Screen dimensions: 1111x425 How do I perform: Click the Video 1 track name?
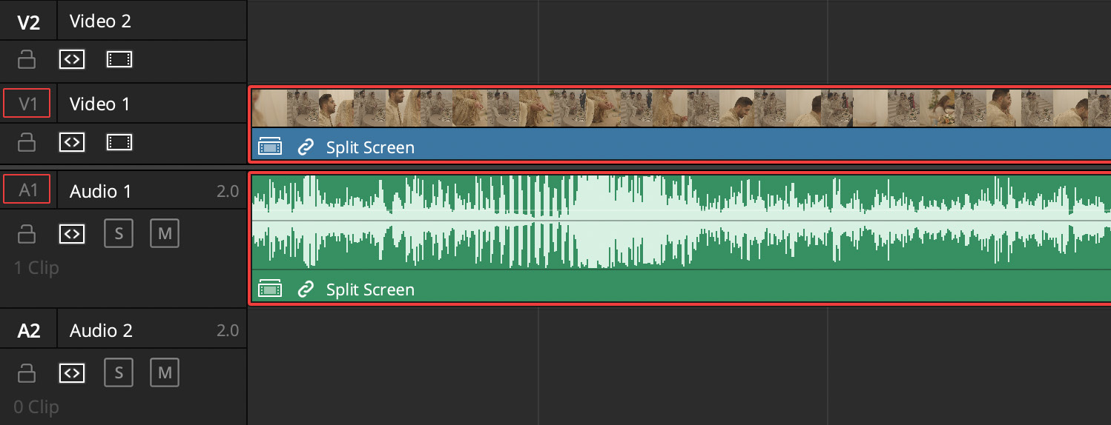click(x=99, y=104)
